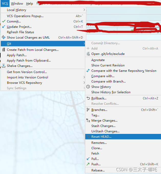Choose Update Project...
The height and width of the screenshot is (174, 161).
[x=43, y=27]
